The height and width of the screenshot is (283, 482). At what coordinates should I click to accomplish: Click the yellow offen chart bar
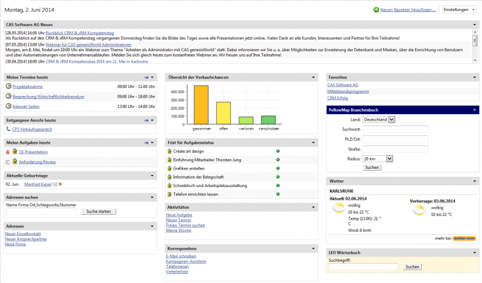tap(224, 113)
